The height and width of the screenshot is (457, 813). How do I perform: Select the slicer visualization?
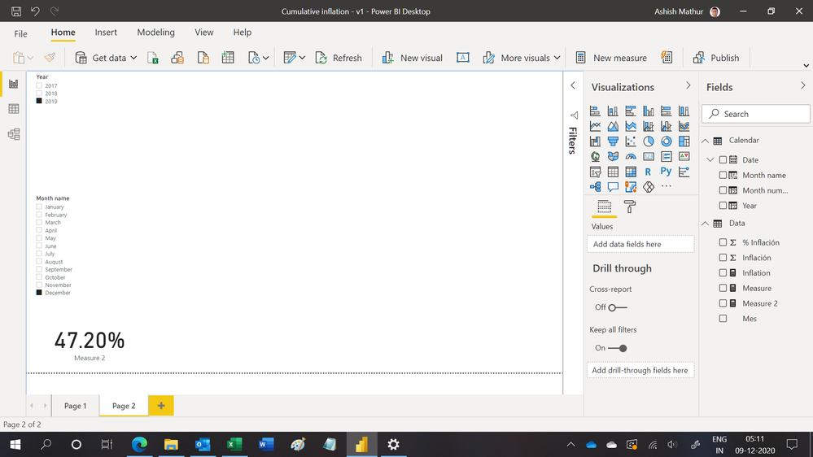coord(595,172)
